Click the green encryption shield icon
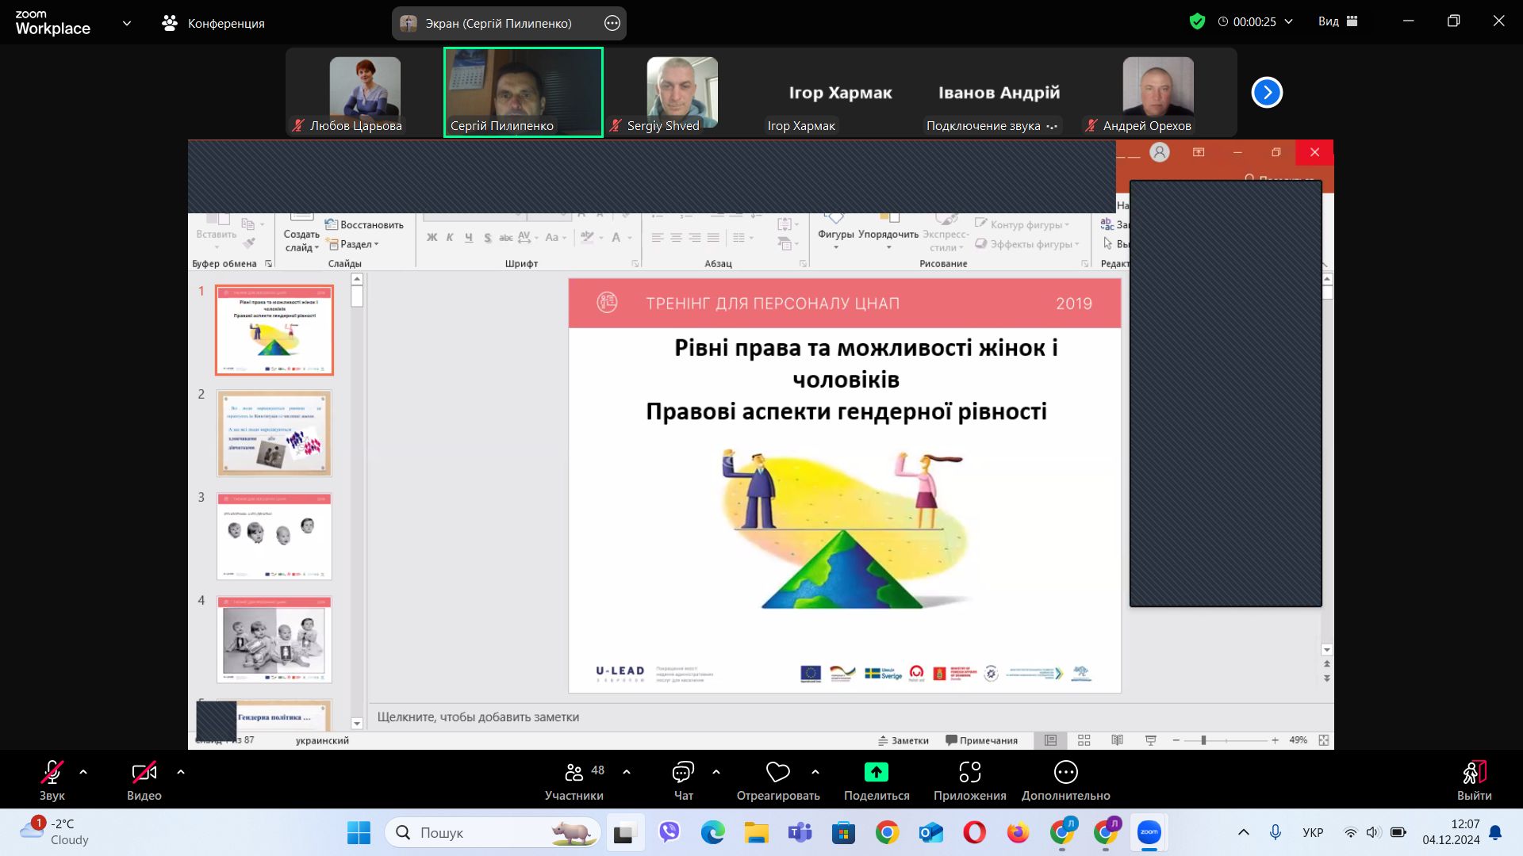This screenshot has height=856, width=1523. pyautogui.click(x=1197, y=21)
